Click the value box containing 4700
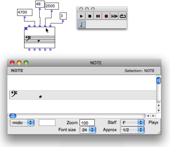This screenshot has width=170, height=147. (25, 12)
